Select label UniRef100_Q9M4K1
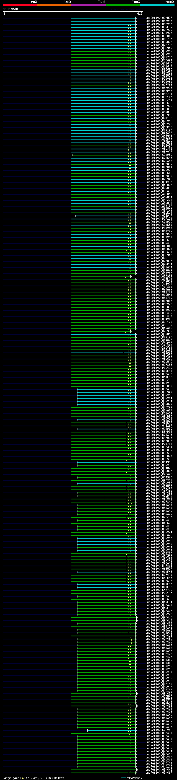Screen dimensions: 177x780 (158, 733)
